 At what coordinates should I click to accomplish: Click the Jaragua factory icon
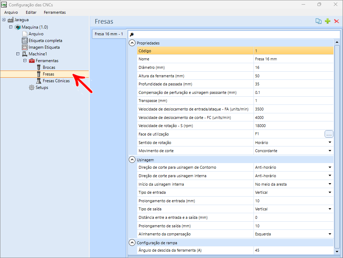11,20
